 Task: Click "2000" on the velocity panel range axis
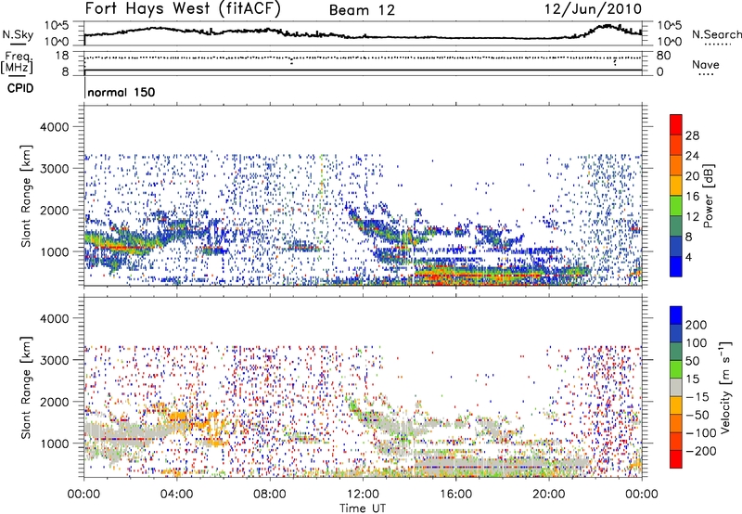pyautogui.click(x=54, y=402)
